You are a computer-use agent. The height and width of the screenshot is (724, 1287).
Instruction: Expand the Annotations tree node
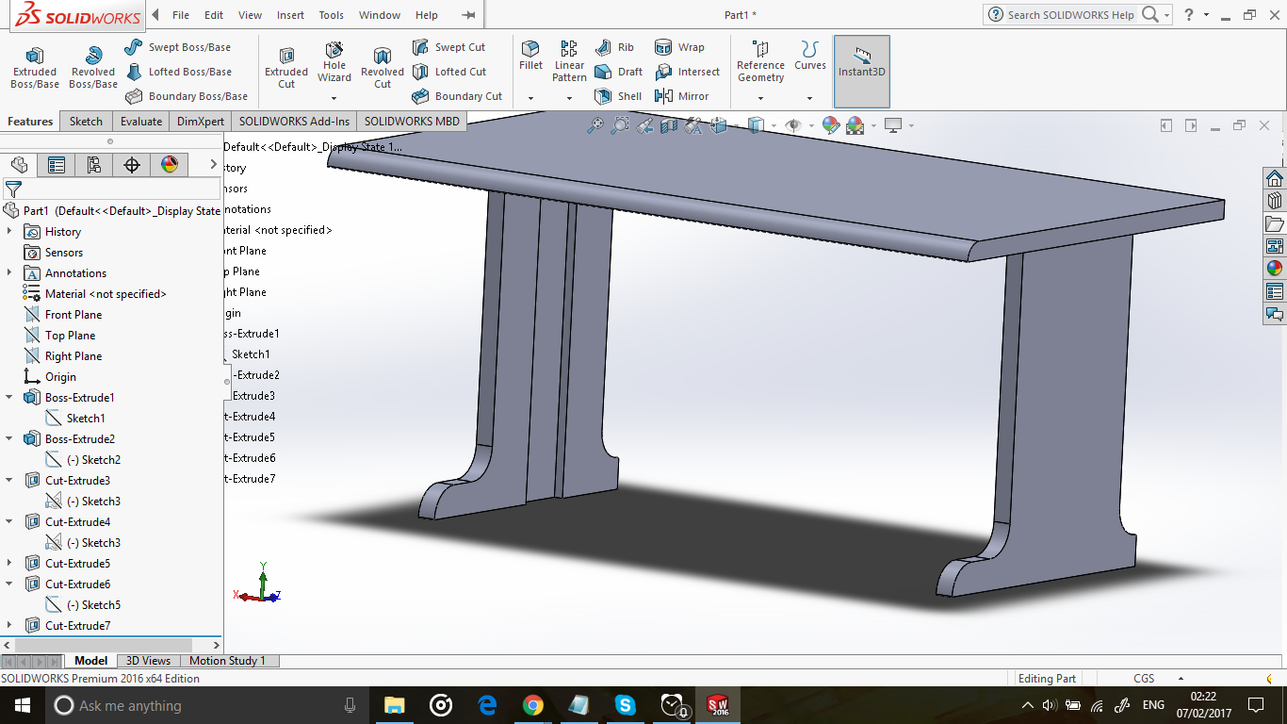coord(9,272)
